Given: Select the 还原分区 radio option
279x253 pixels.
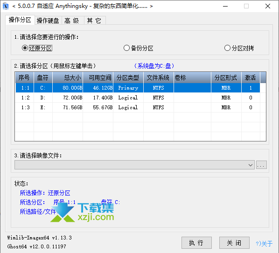Looking at the screenshot, I should pyautogui.click(x=37, y=48).
